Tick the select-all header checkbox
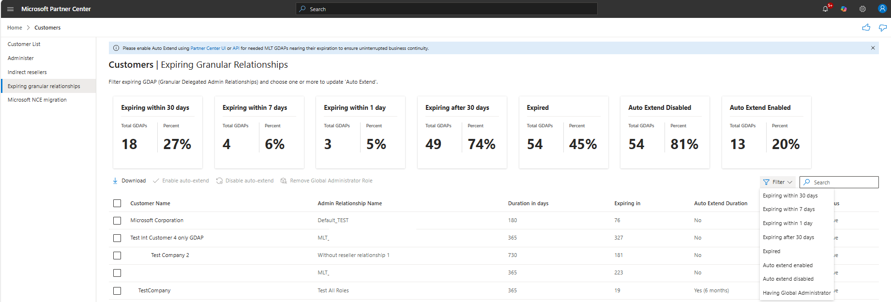The image size is (891, 302). click(117, 203)
